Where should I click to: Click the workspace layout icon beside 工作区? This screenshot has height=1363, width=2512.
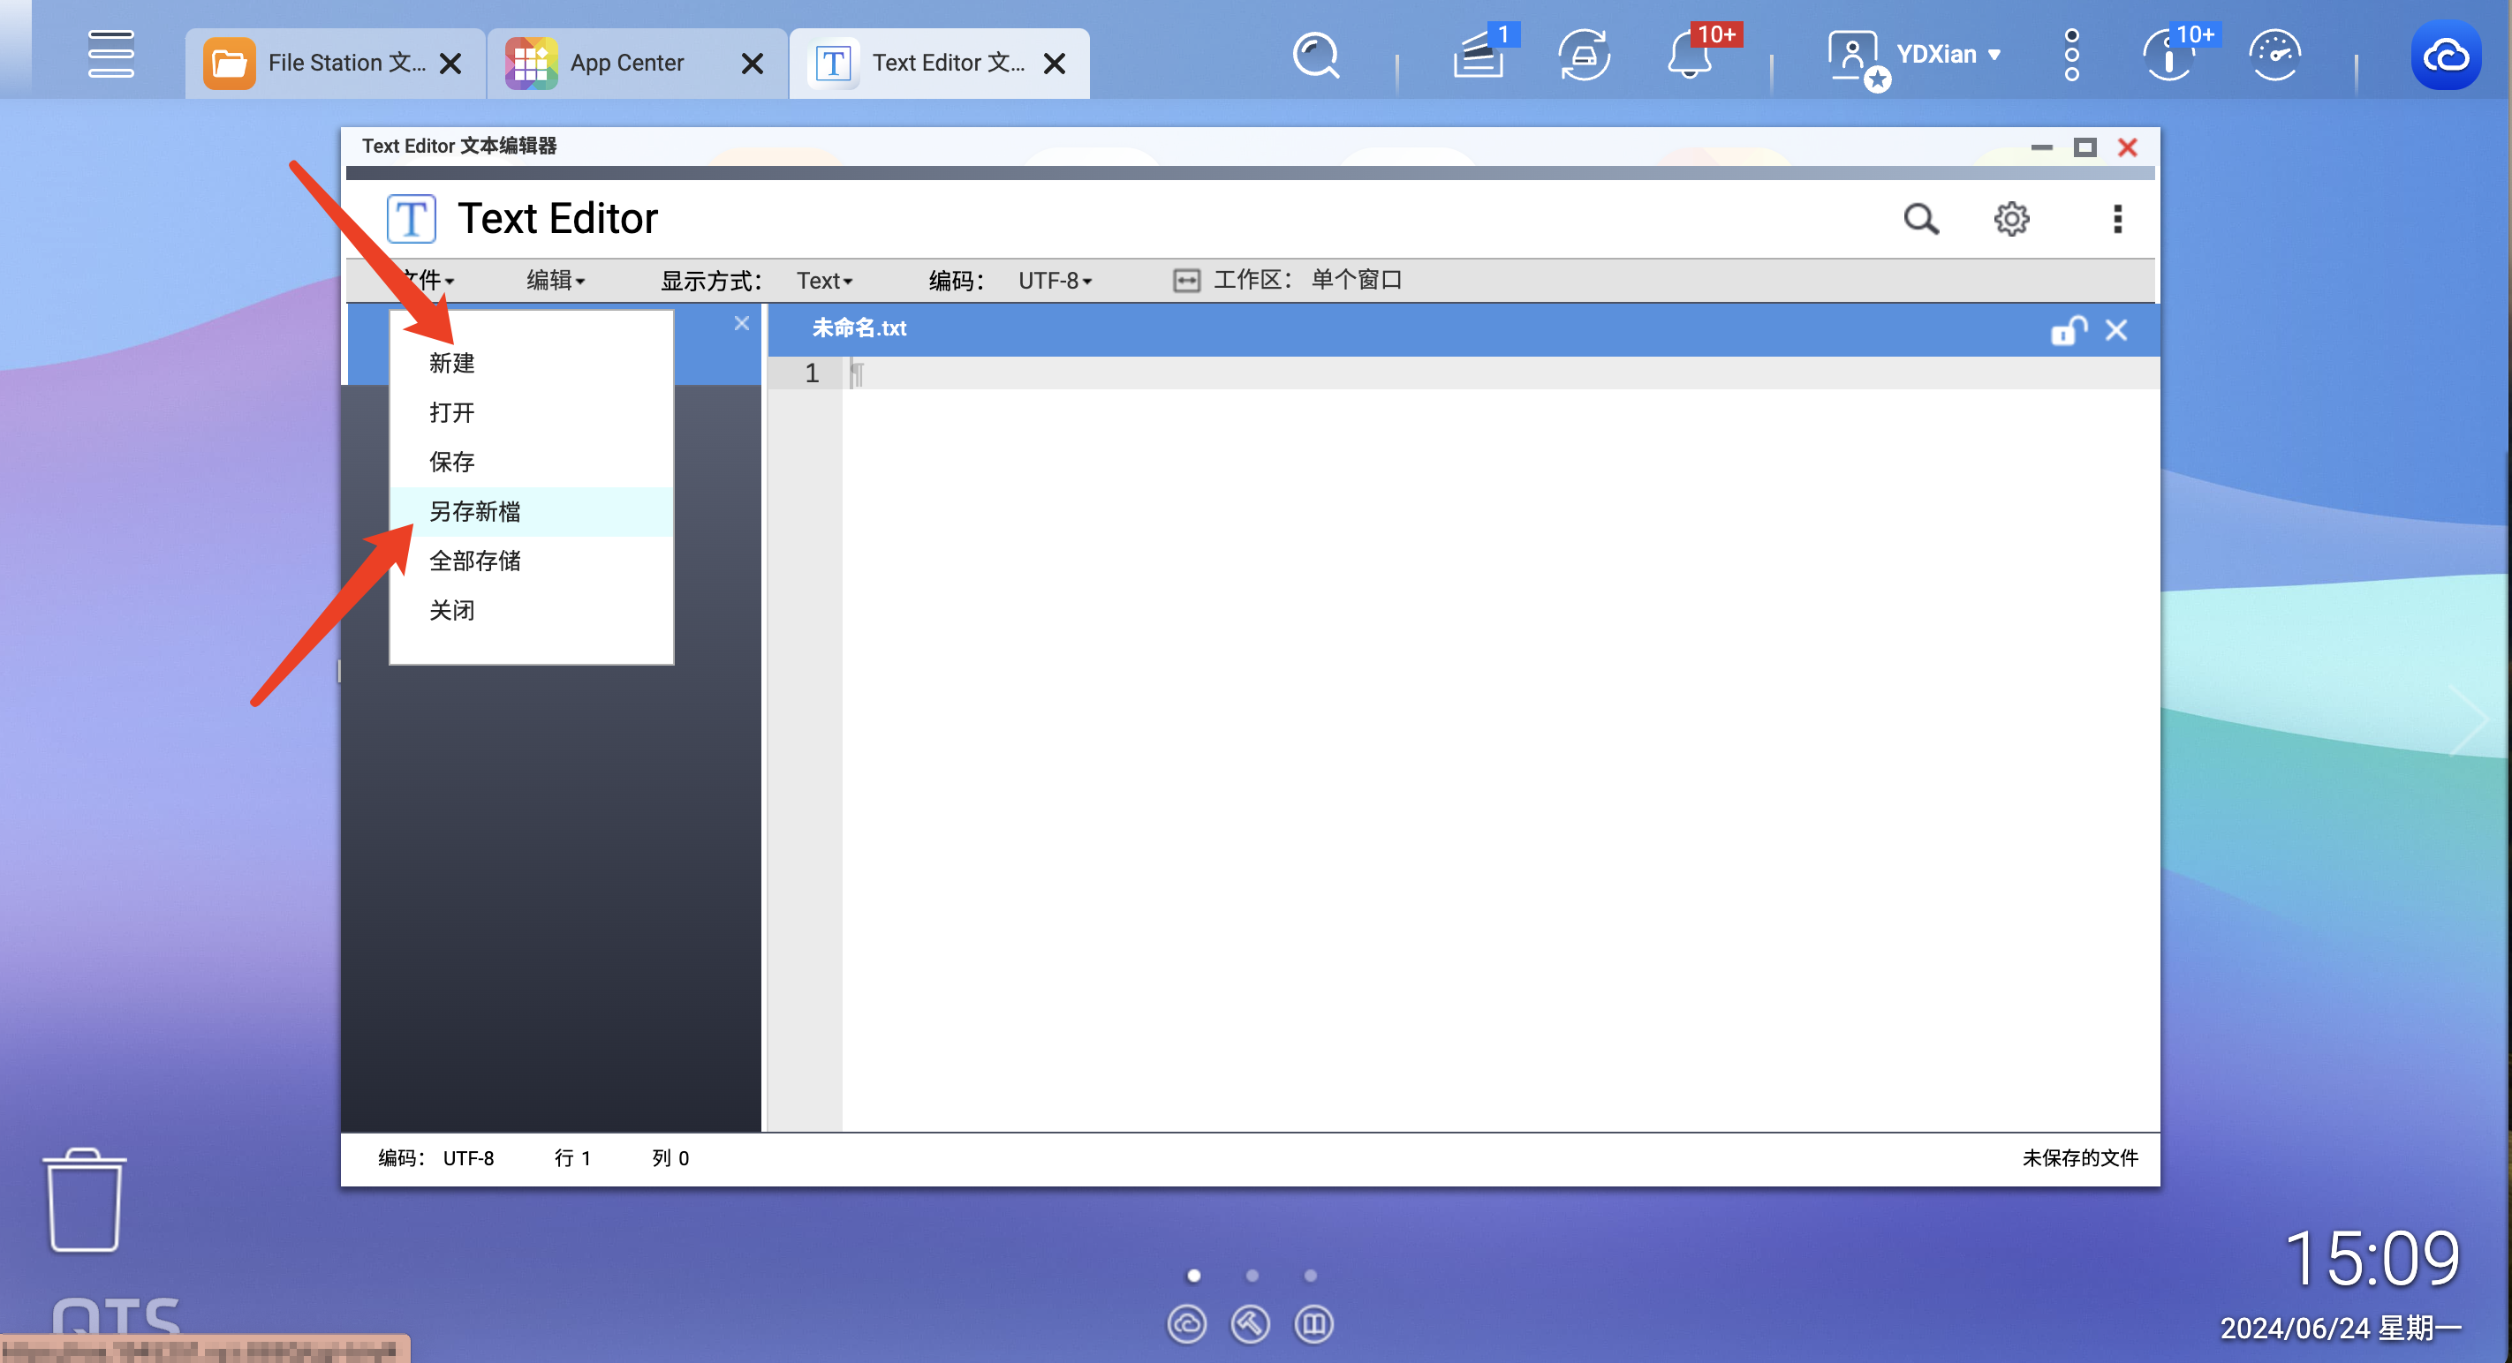[1186, 281]
